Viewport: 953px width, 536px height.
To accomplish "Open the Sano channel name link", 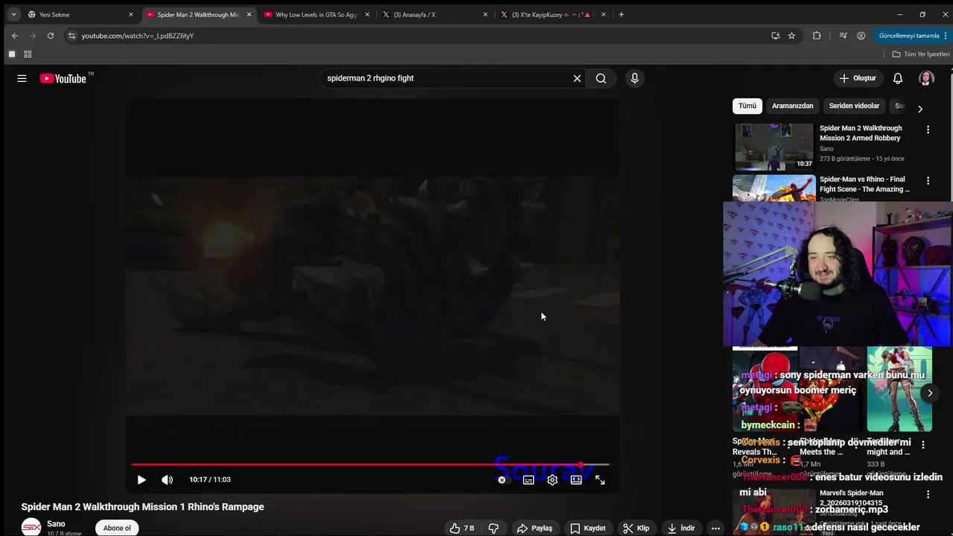I will click(x=56, y=524).
